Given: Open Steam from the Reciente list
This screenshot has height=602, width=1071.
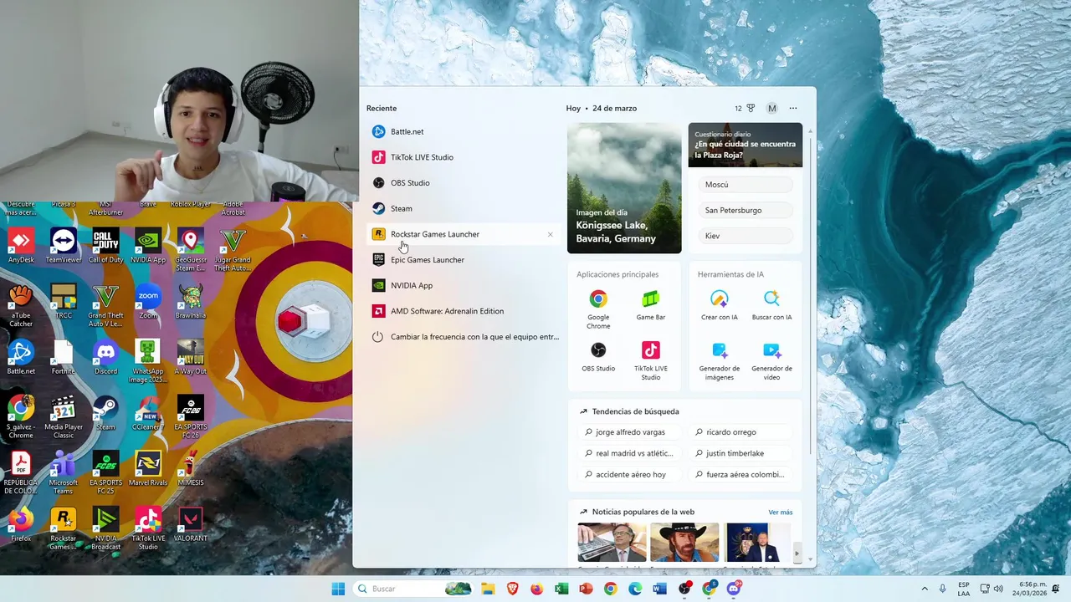Looking at the screenshot, I should coord(464,208).
